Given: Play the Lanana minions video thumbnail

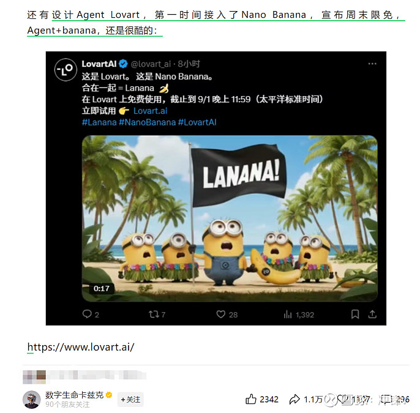Looking at the screenshot, I should pos(230,218).
